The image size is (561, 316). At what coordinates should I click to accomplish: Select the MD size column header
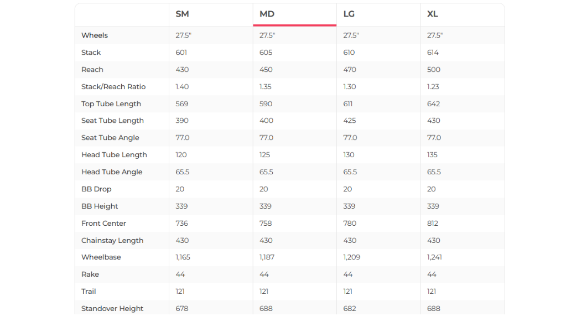click(267, 14)
